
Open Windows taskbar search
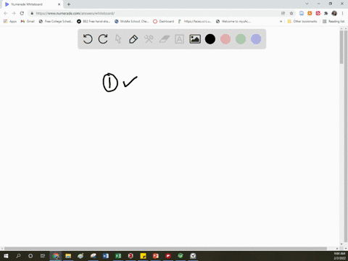click(x=18, y=256)
